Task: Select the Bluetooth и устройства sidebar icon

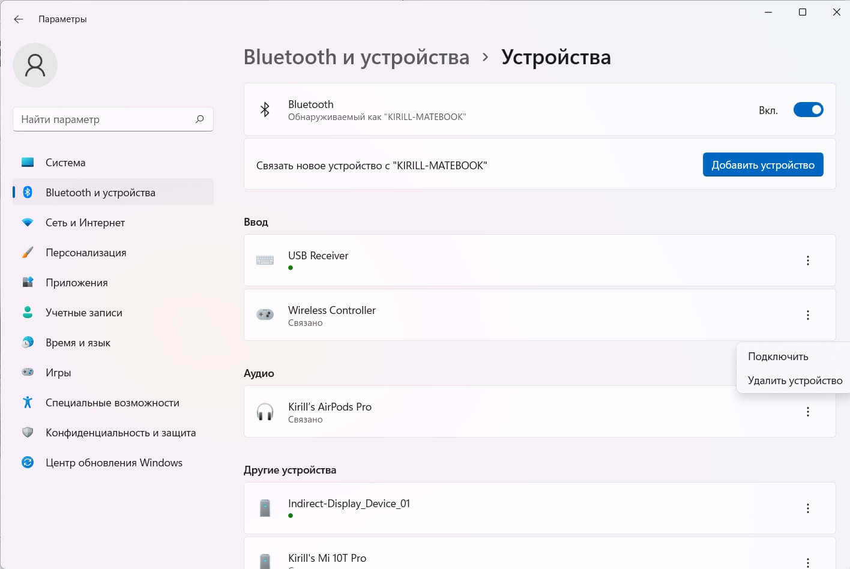Action: pyautogui.click(x=28, y=192)
